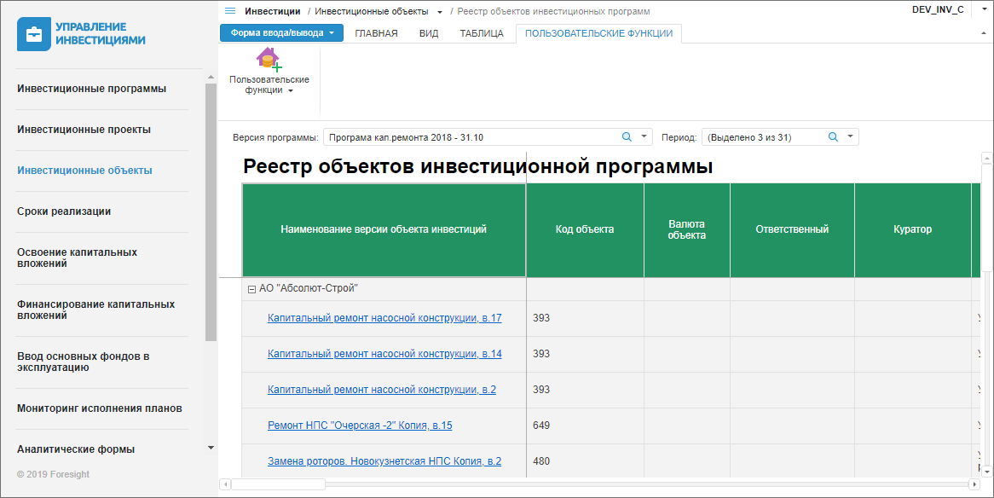Open link Капитальный ремонт насосной конструкции, в.17

pos(384,318)
